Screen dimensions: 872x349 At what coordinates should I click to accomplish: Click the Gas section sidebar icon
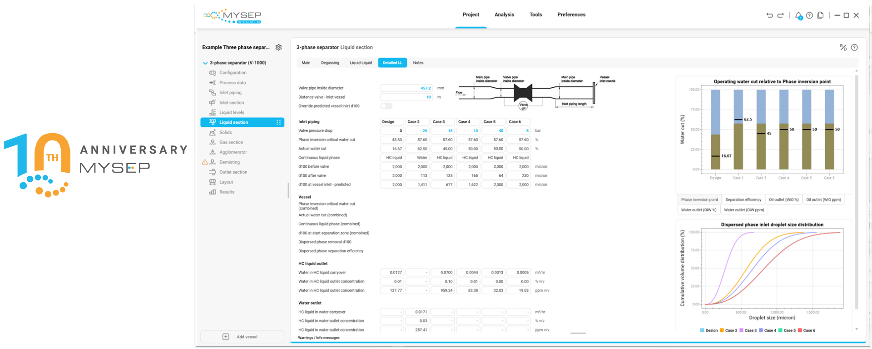(212, 142)
